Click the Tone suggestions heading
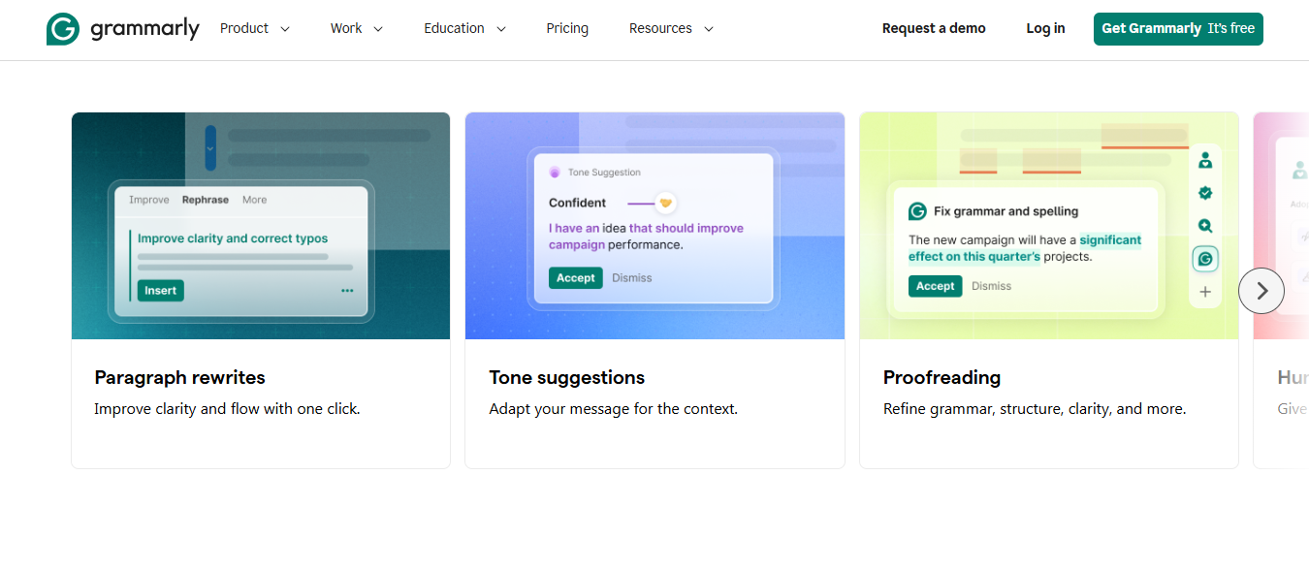The height and width of the screenshot is (570, 1309). [567, 377]
